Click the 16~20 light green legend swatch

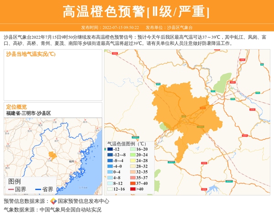coord(132,149)
